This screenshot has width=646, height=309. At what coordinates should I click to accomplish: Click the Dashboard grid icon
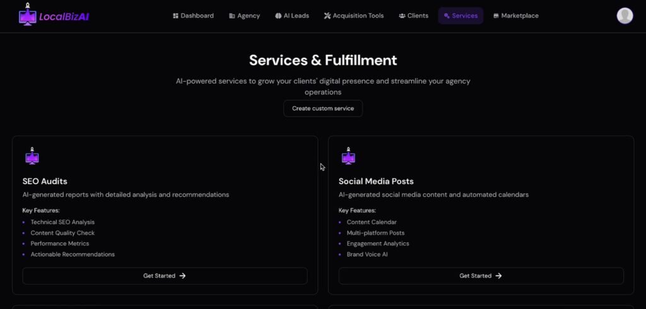tap(175, 16)
